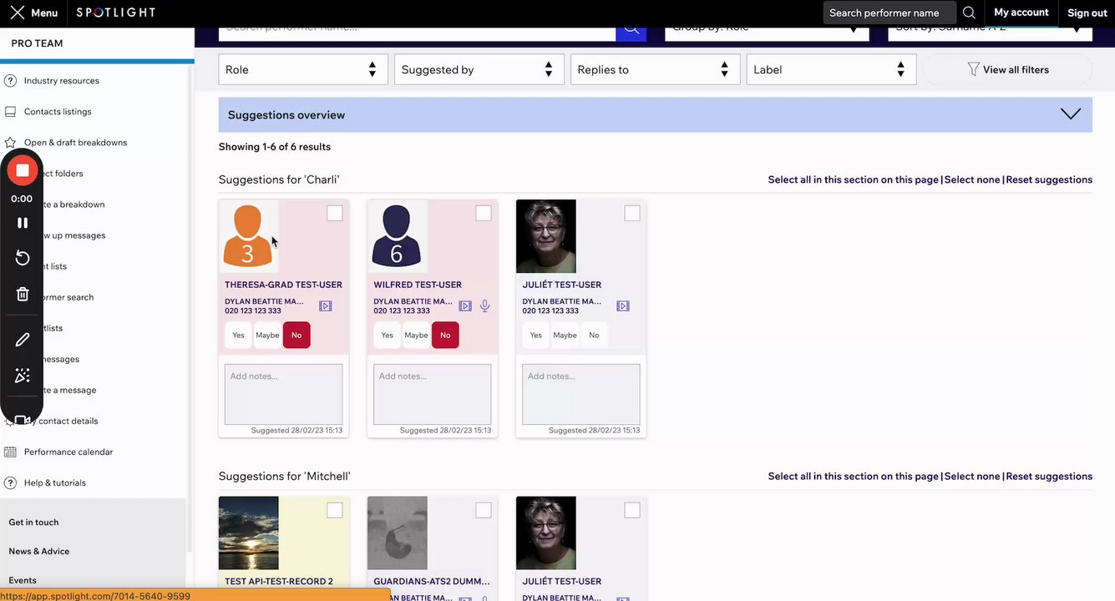Click the Sign out link

pyautogui.click(x=1087, y=13)
